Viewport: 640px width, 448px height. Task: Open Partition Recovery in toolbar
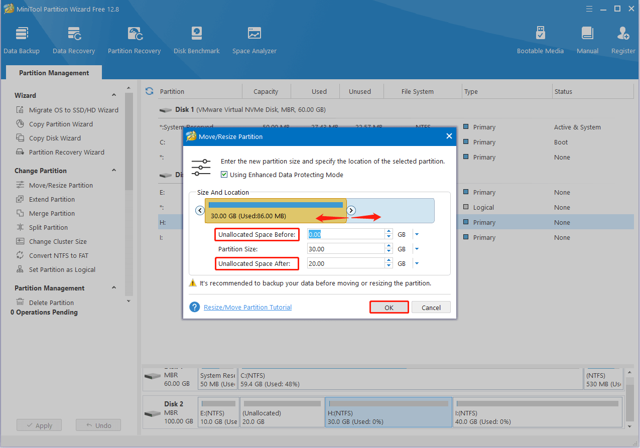click(x=134, y=40)
